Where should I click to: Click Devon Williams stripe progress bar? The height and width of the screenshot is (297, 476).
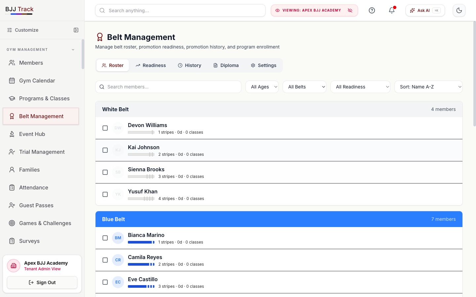[x=141, y=132]
